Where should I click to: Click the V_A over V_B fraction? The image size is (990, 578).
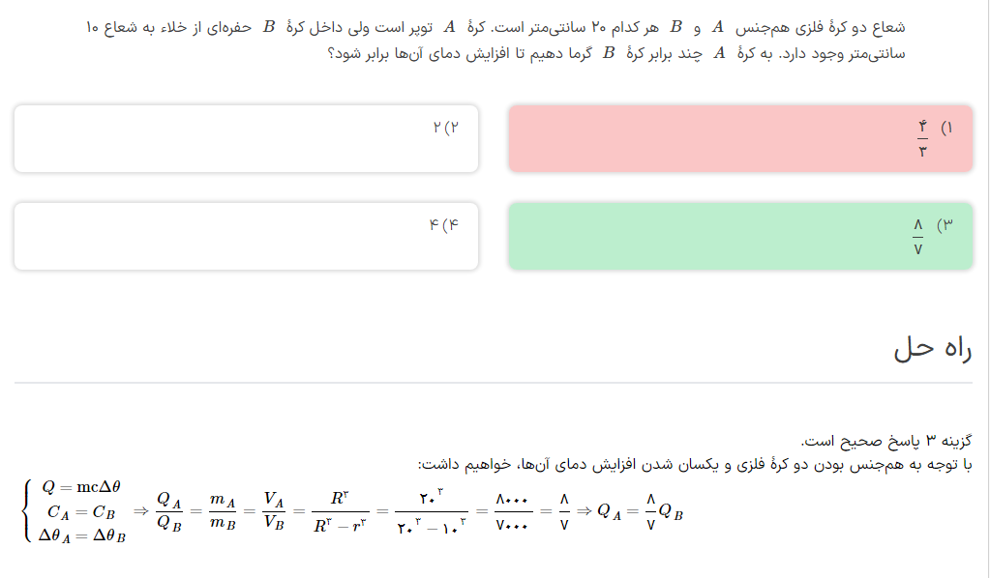(274, 511)
